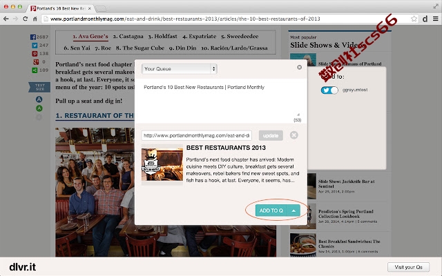
Task: Select the green text size A
Action: [x=39, y=108]
